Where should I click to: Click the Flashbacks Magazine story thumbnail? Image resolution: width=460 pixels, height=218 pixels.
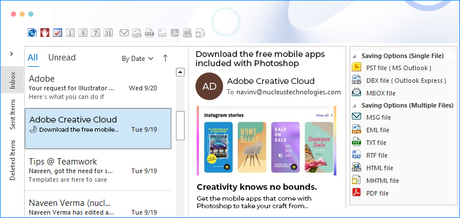click(x=218, y=147)
